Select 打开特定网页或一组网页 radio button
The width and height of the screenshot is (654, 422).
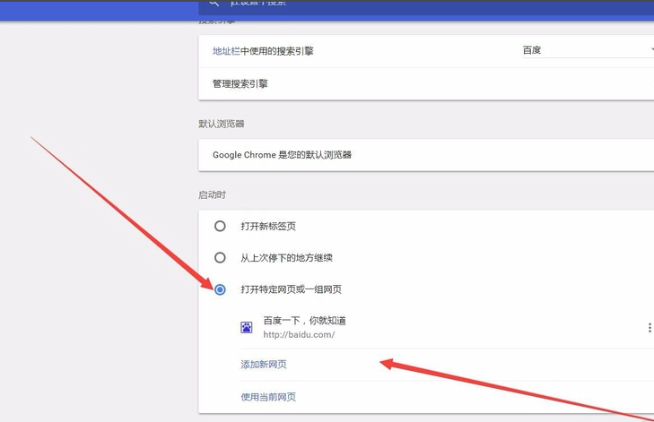pos(220,289)
